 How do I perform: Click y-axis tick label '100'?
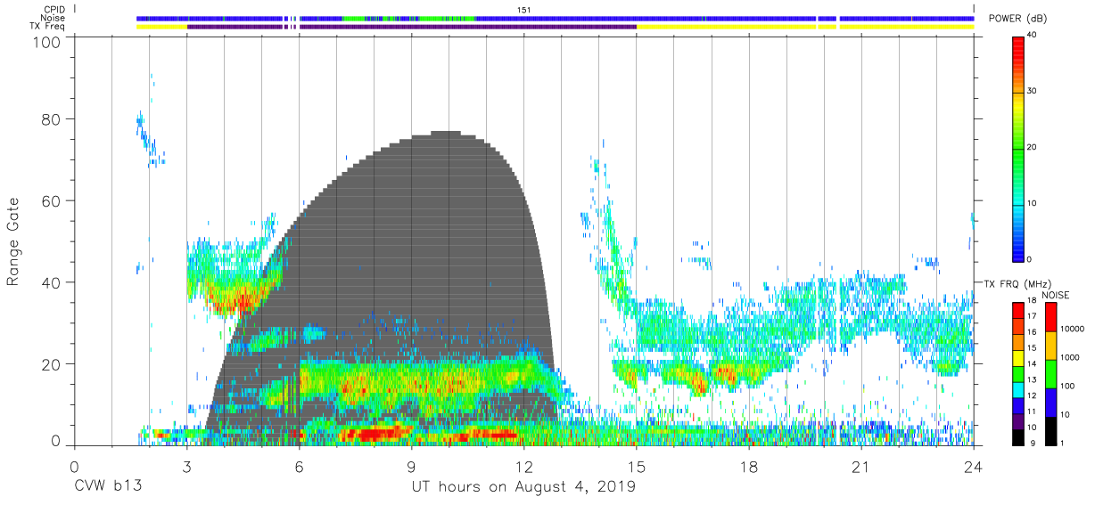tap(48, 42)
